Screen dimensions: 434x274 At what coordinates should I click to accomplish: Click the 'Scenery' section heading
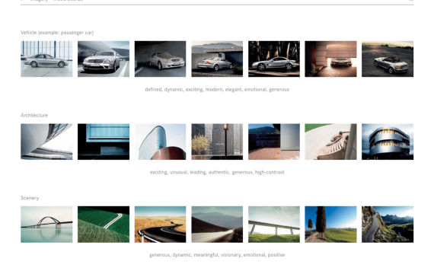[x=30, y=198]
